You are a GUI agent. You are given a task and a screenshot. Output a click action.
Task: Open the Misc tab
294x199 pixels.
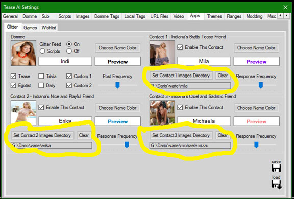(x=272, y=16)
